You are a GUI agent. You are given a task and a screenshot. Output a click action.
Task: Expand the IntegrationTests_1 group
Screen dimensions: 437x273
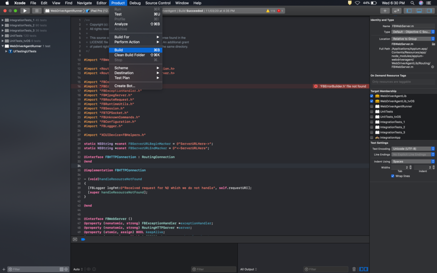3,20
